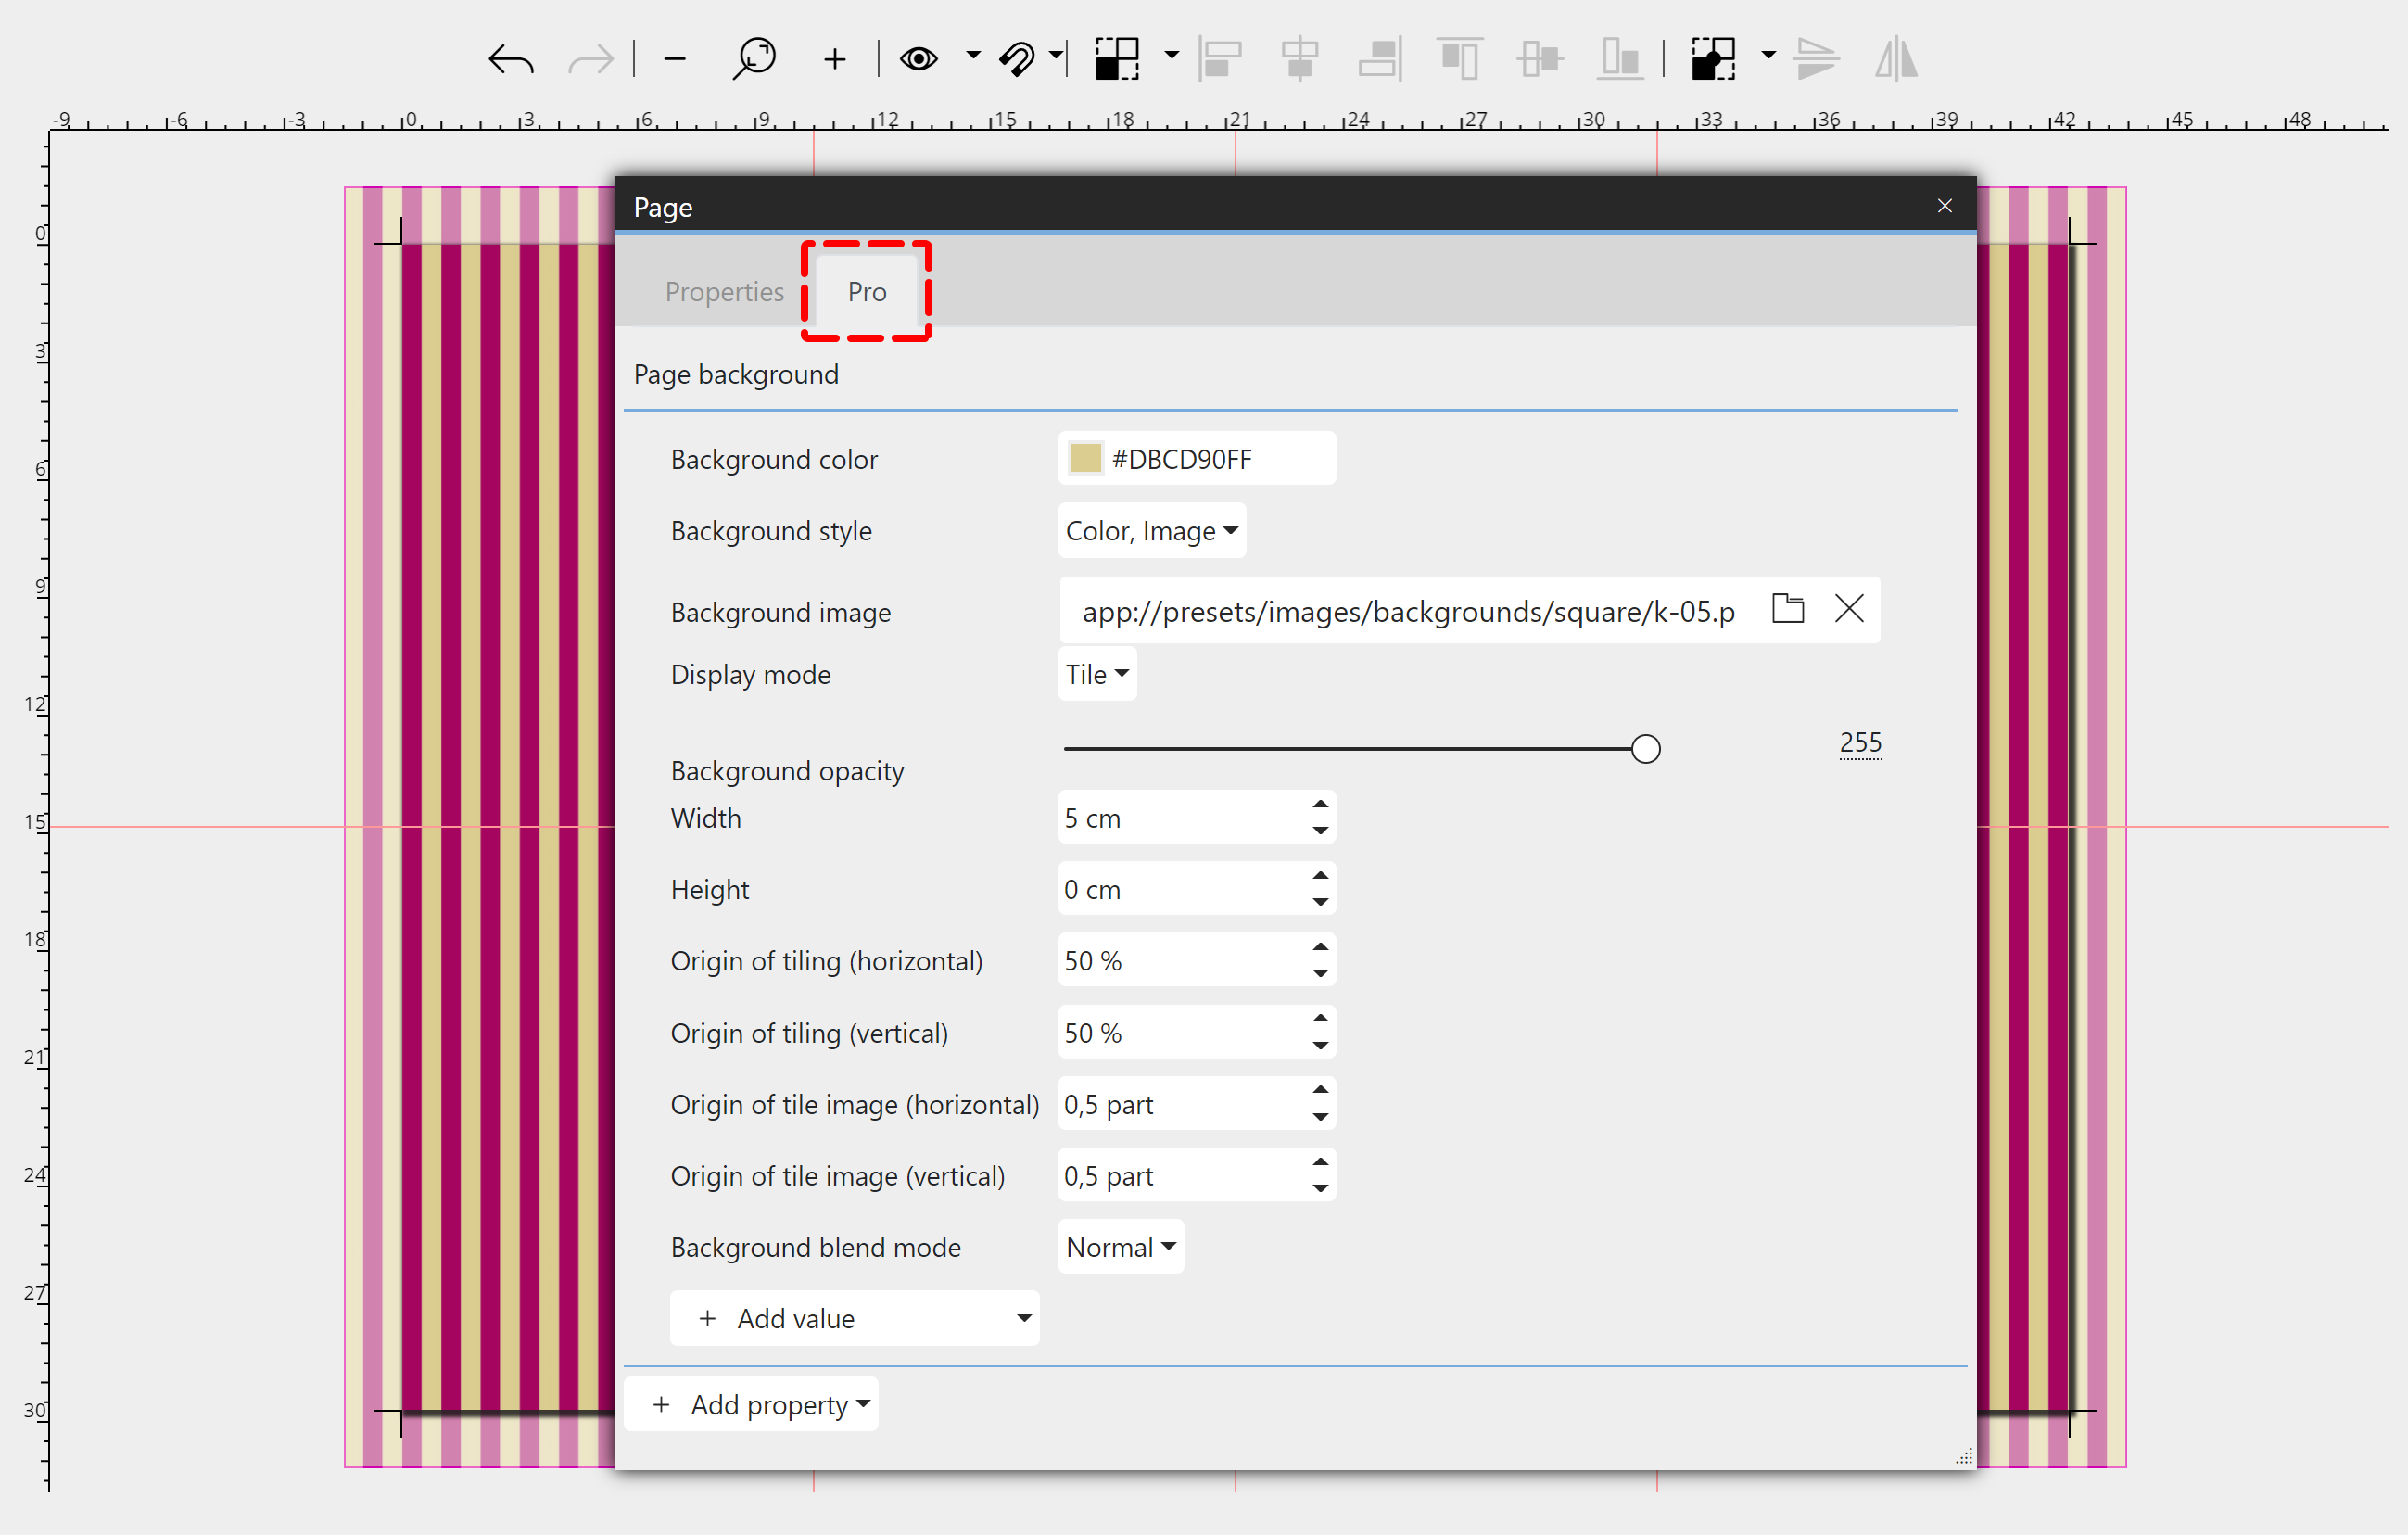Toggle the eye visibility icon on toolbar
This screenshot has width=2408, height=1535.
click(916, 55)
